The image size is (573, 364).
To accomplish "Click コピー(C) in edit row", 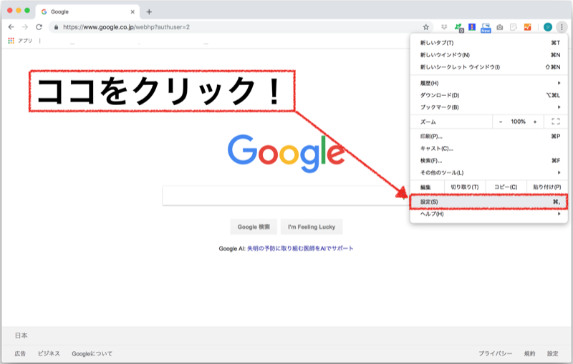I will [506, 187].
